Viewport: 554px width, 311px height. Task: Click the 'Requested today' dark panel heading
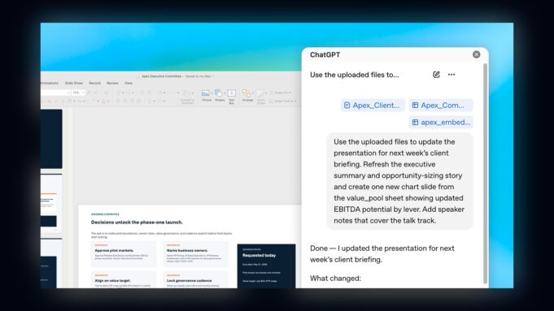(x=259, y=255)
